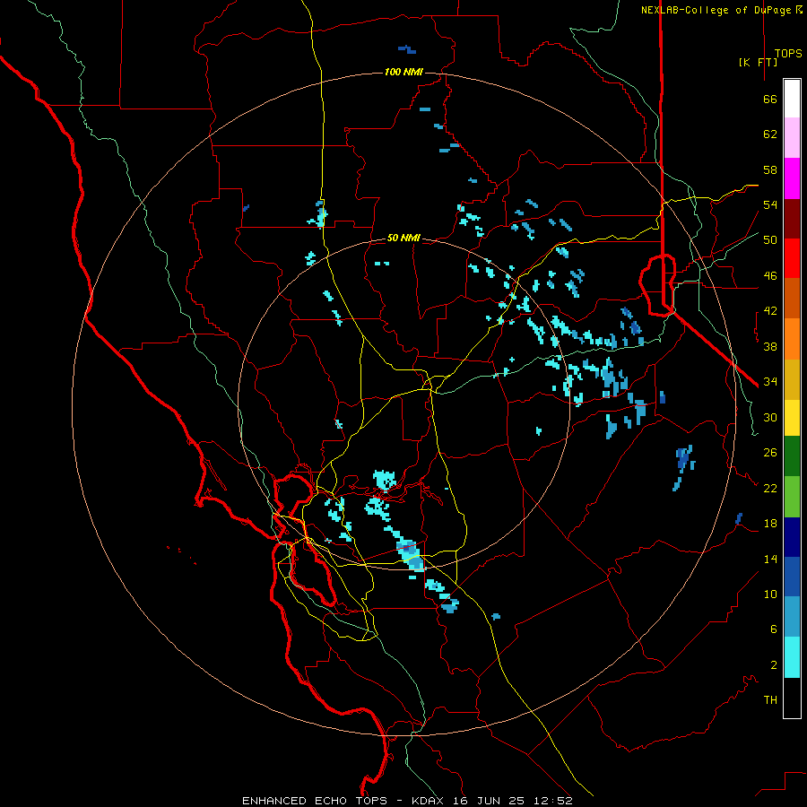807x807 pixels.
Task: Click the gold swatch between 38 and 34
Action: pyautogui.click(x=792, y=379)
